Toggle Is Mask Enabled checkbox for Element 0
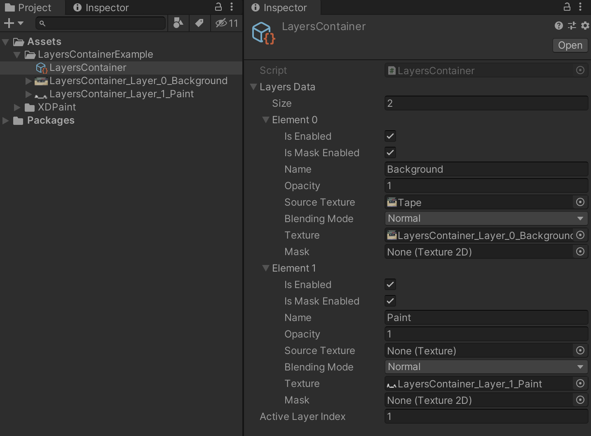The height and width of the screenshot is (436, 591). coord(390,152)
